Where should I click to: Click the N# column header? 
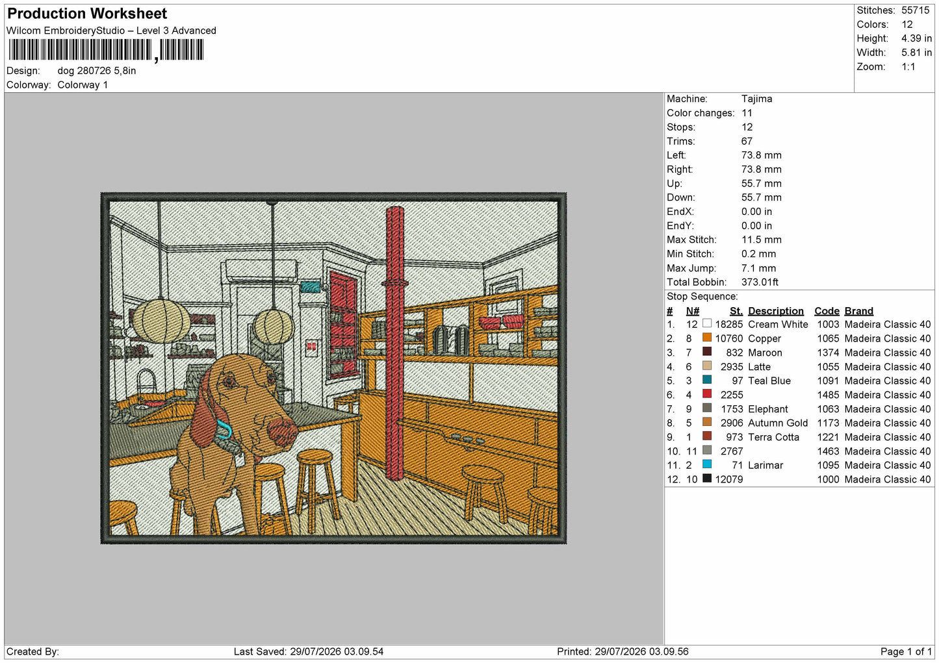(693, 311)
